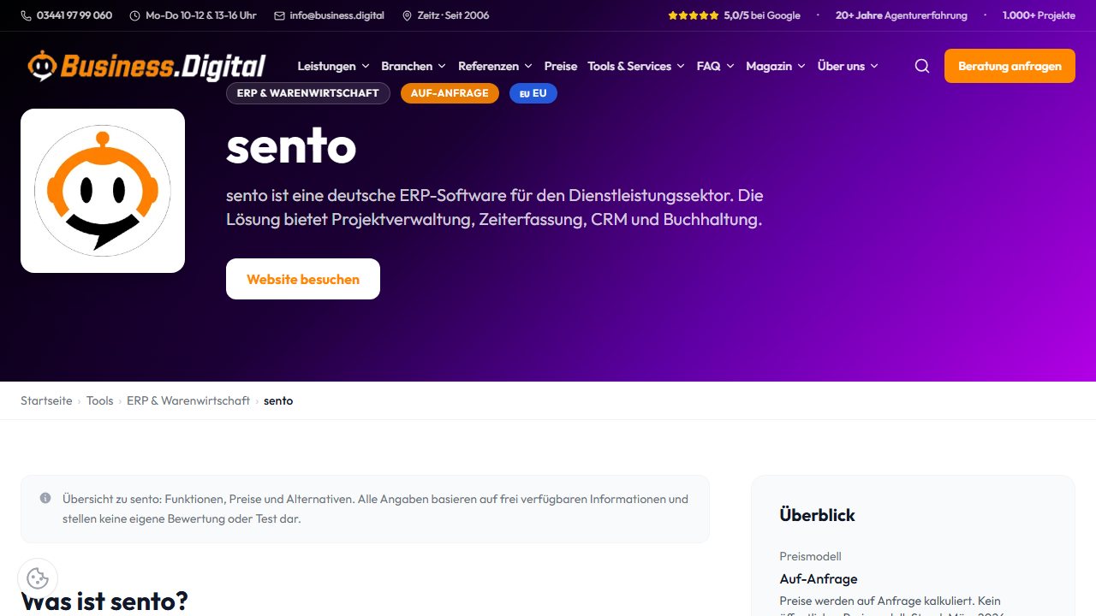Click the 1.000+ Projekte text

click(x=1039, y=15)
